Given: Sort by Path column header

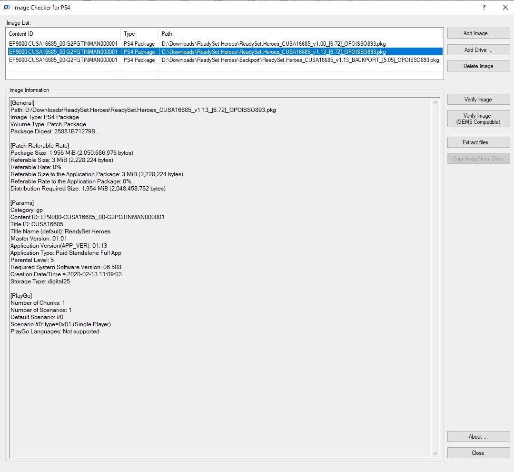Looking at the screenshot, I should pyautogui.click(x=301, y=34).
